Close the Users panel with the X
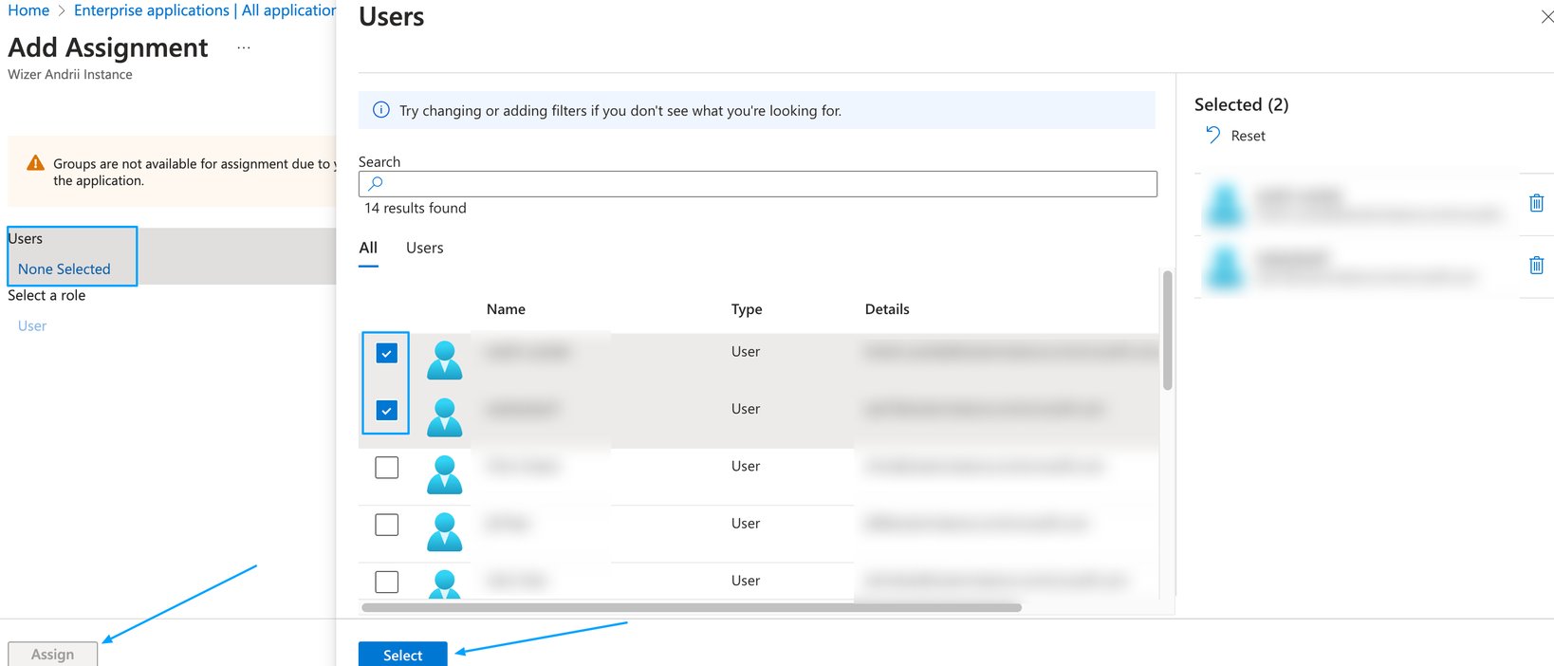The height and width of the screenshot is (666, 1554). [x=1546, y=17]
